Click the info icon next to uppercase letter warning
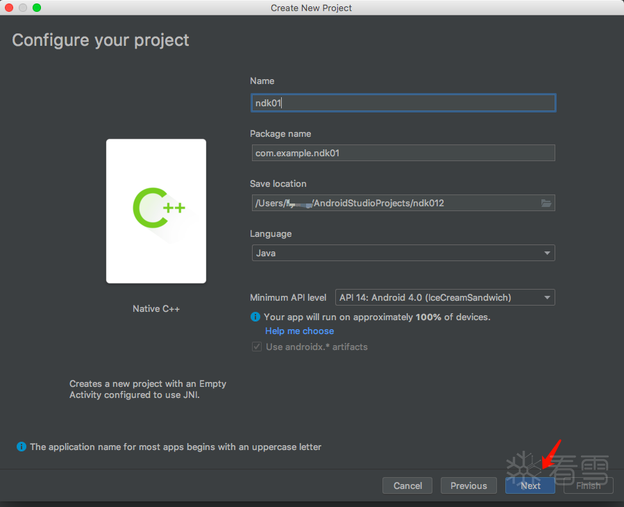 click(21, 447)
